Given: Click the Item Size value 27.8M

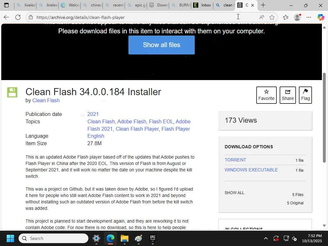Looking at the screenshot, I should (x=94, y=143).
